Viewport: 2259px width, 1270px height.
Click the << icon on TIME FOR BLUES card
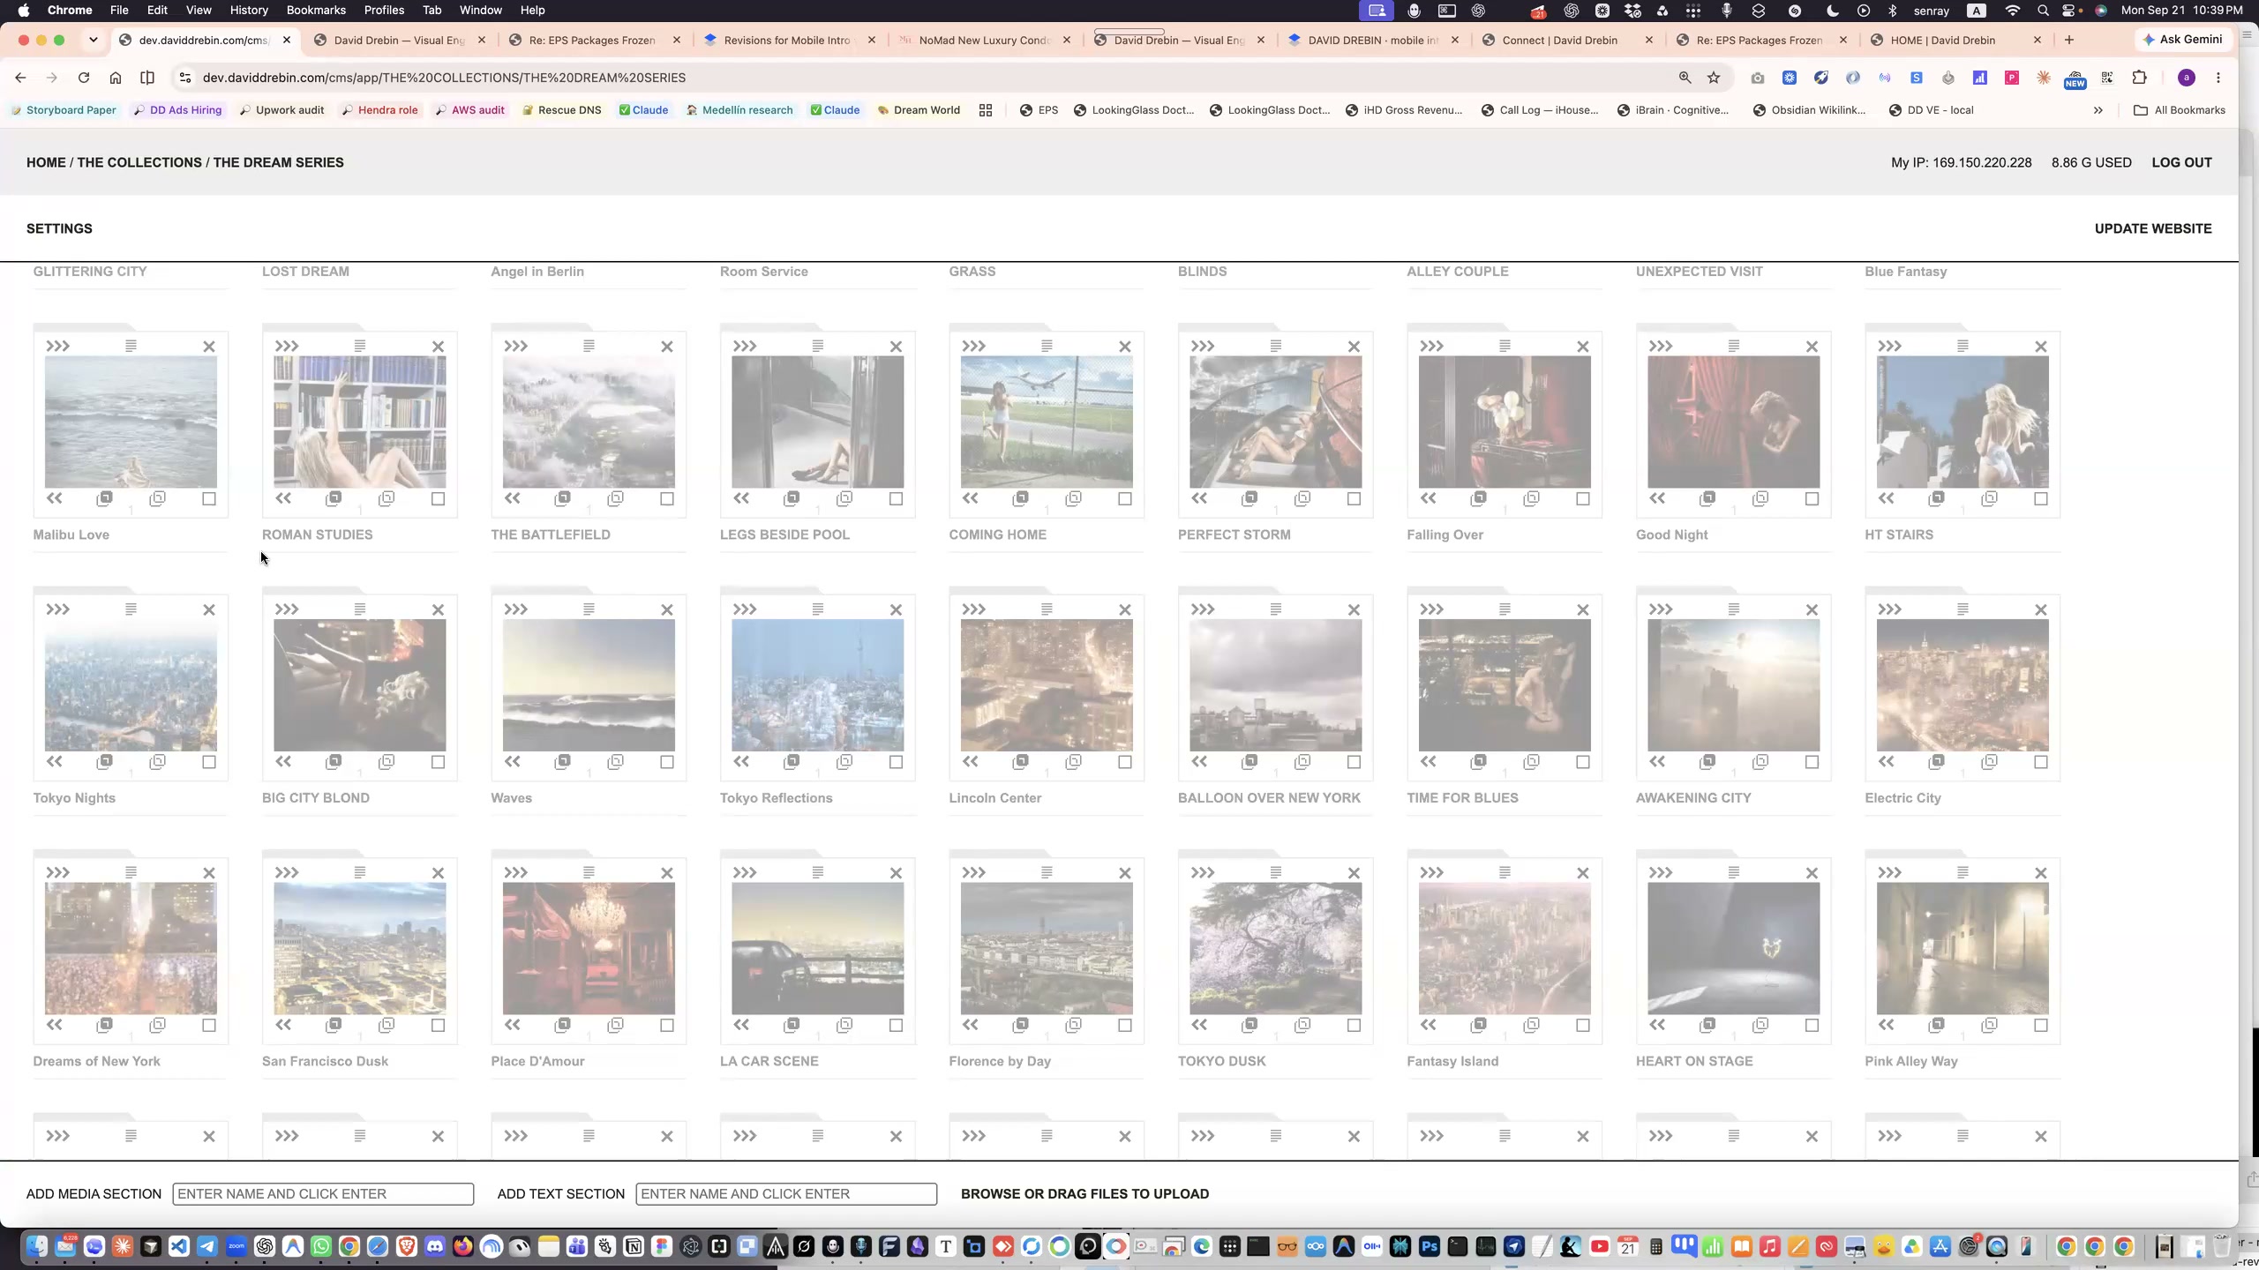tap(1429, 761)
